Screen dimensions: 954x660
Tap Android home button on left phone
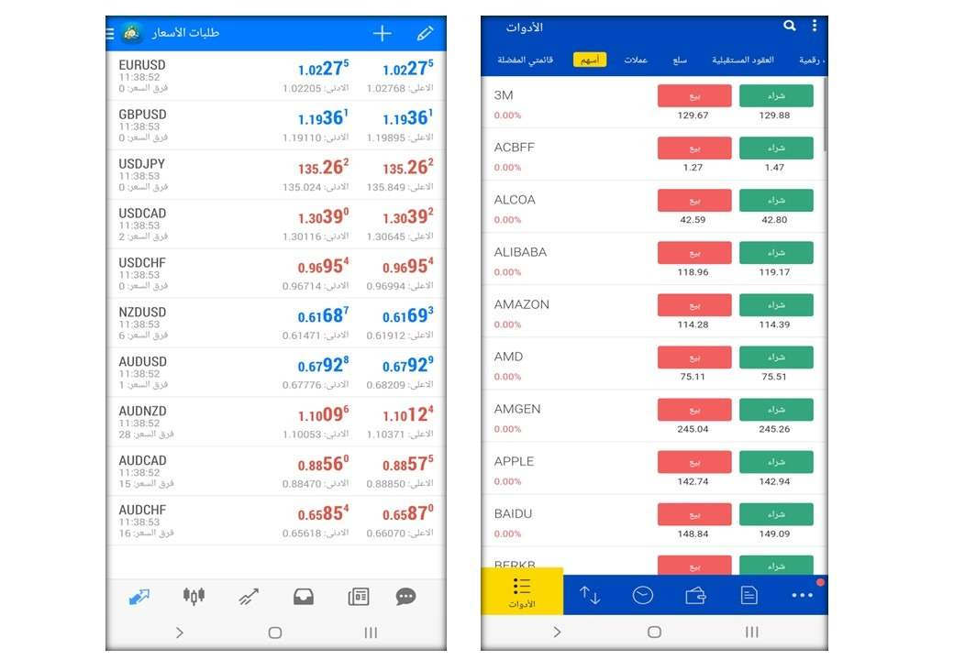(275, 632)
